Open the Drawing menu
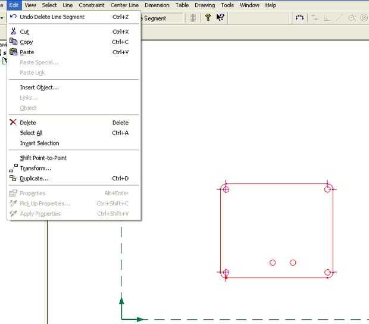This screenshot has height=324, width=369. (205, 5)
